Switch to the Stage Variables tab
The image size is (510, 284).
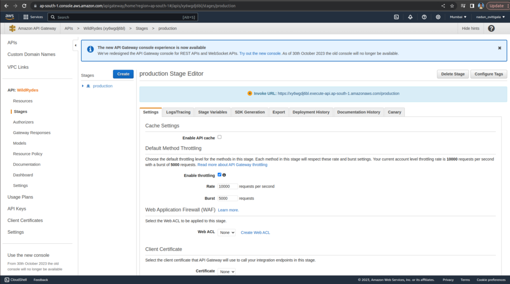tap(213, 112)
